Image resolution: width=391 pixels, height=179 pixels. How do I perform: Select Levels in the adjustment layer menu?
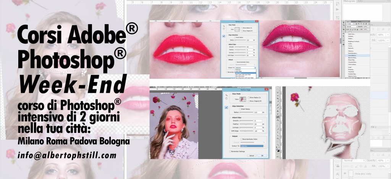tap(350, 44)
